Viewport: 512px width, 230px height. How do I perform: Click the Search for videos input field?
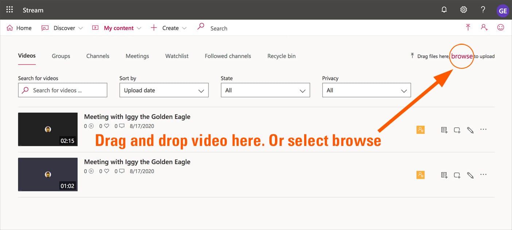tap(63, 90)
